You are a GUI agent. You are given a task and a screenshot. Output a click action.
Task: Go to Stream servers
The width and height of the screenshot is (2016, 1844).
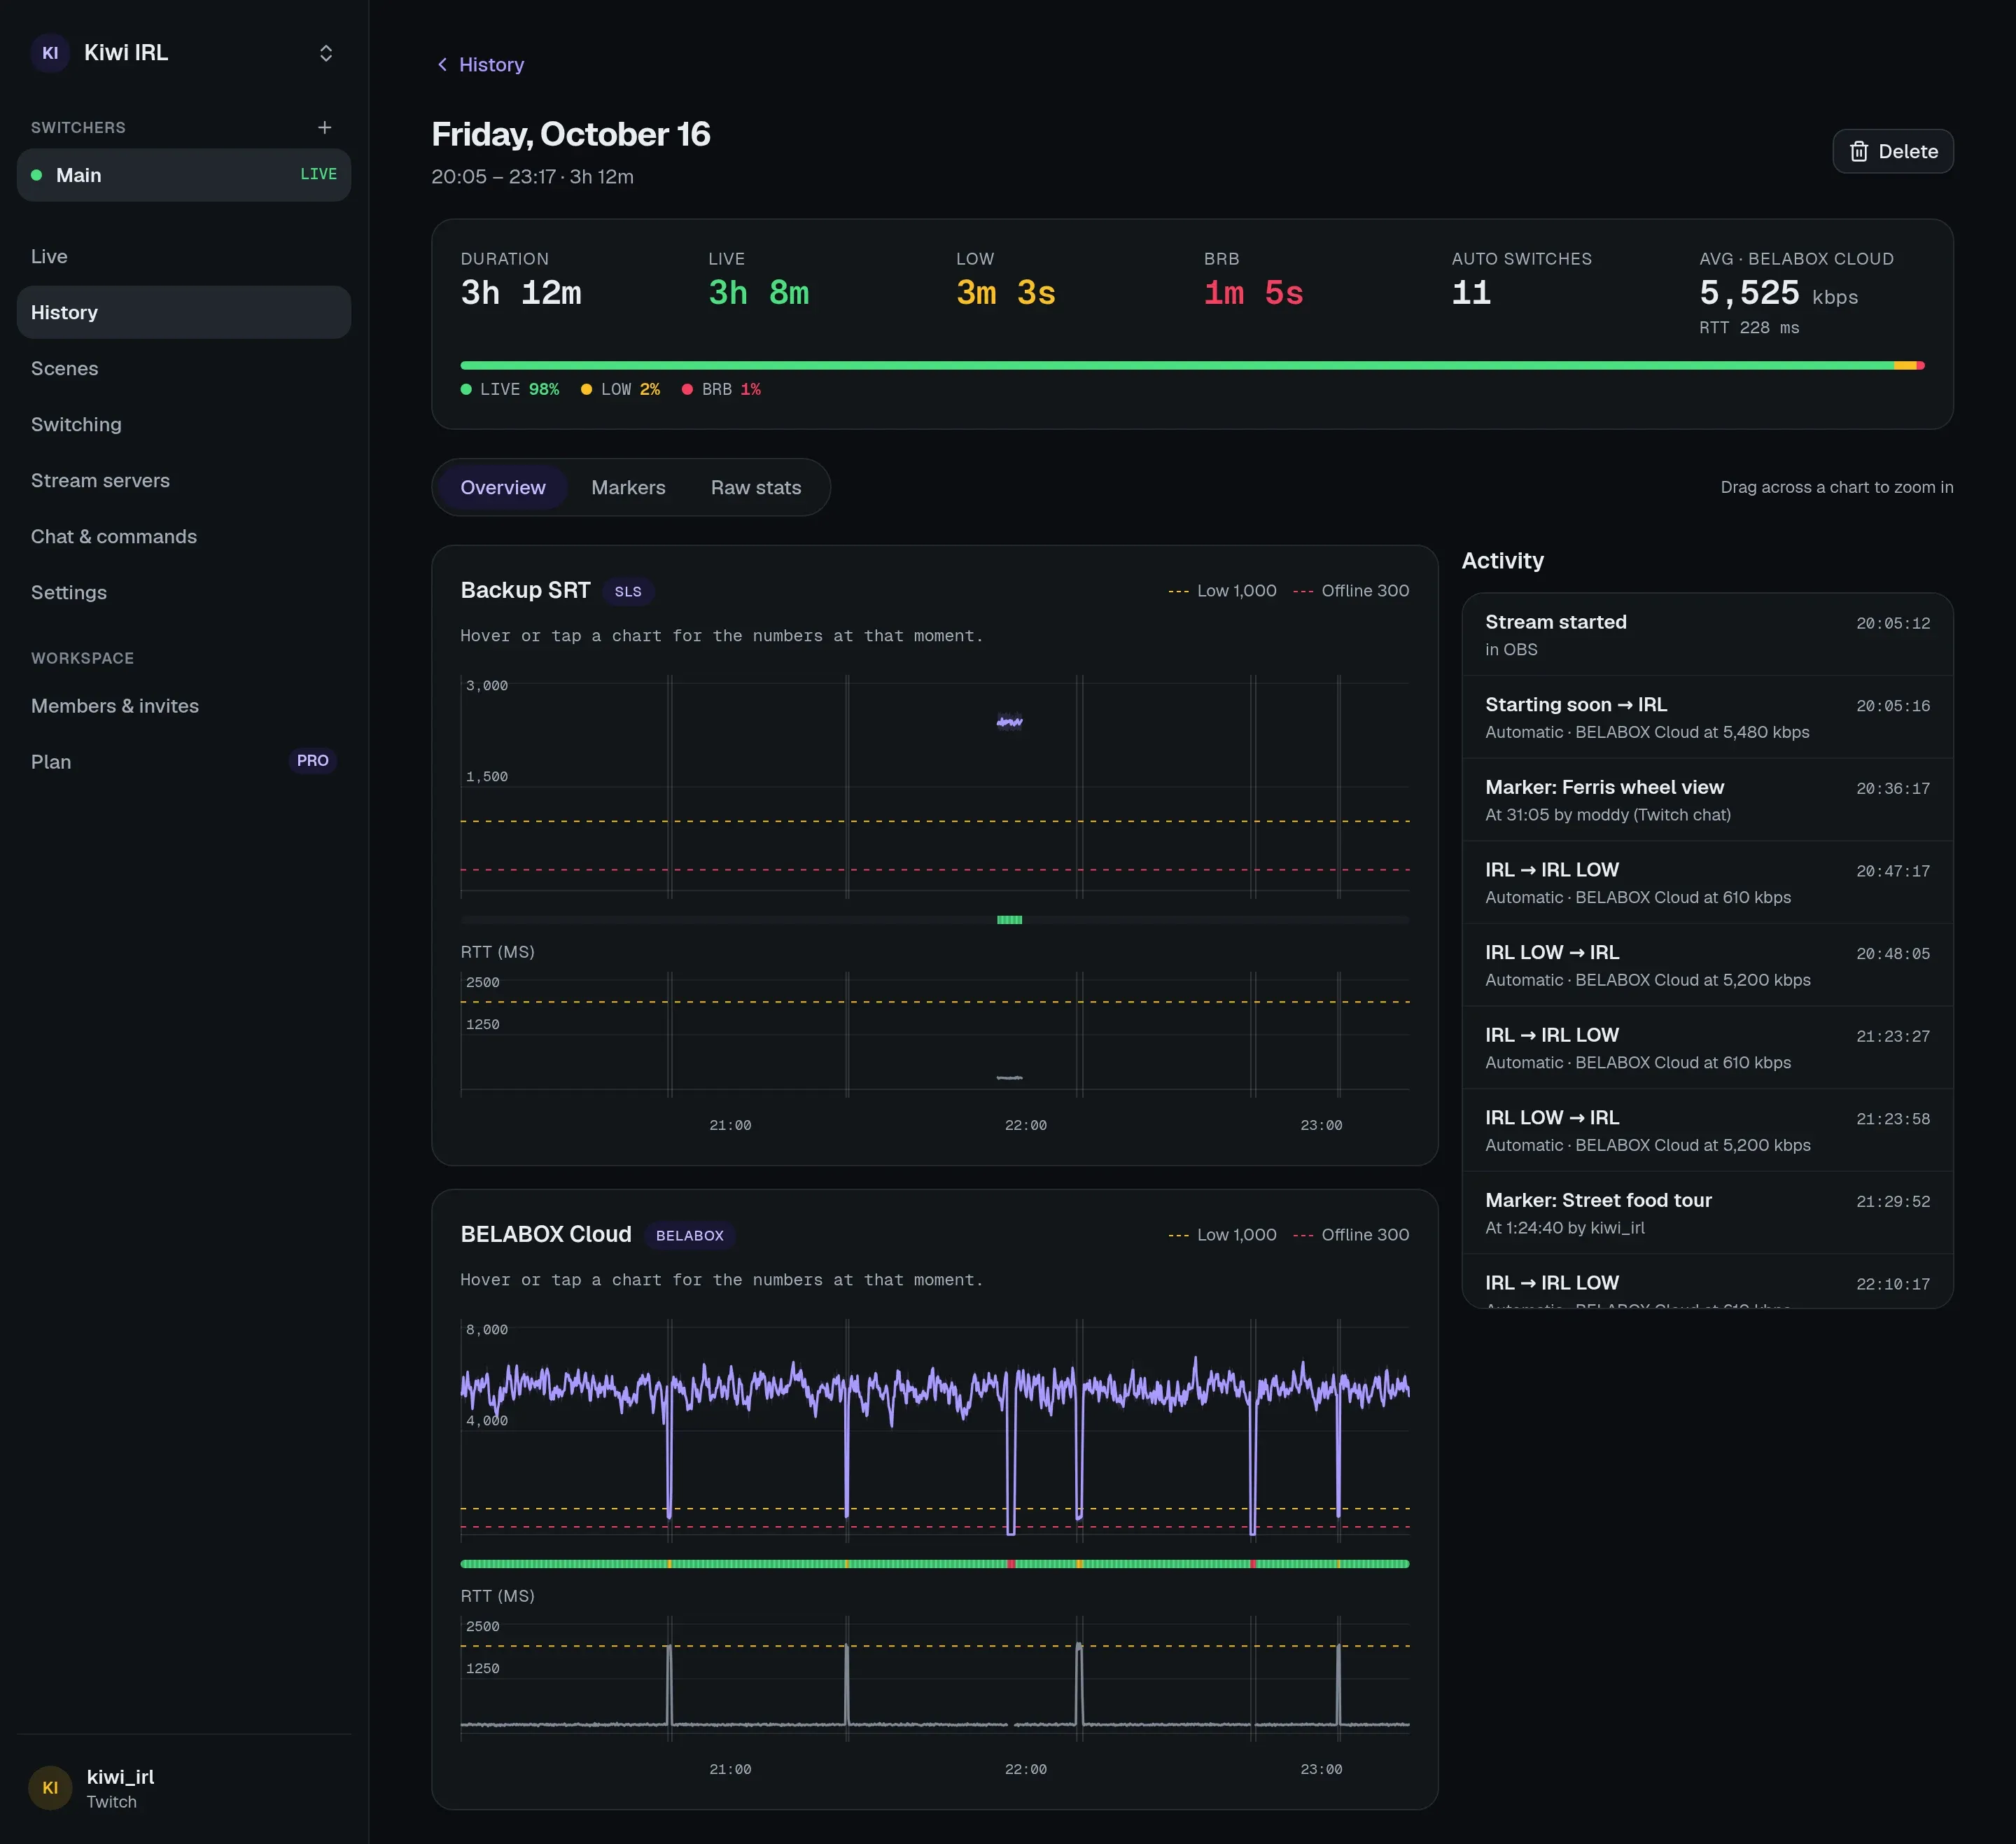click(184, 480)
